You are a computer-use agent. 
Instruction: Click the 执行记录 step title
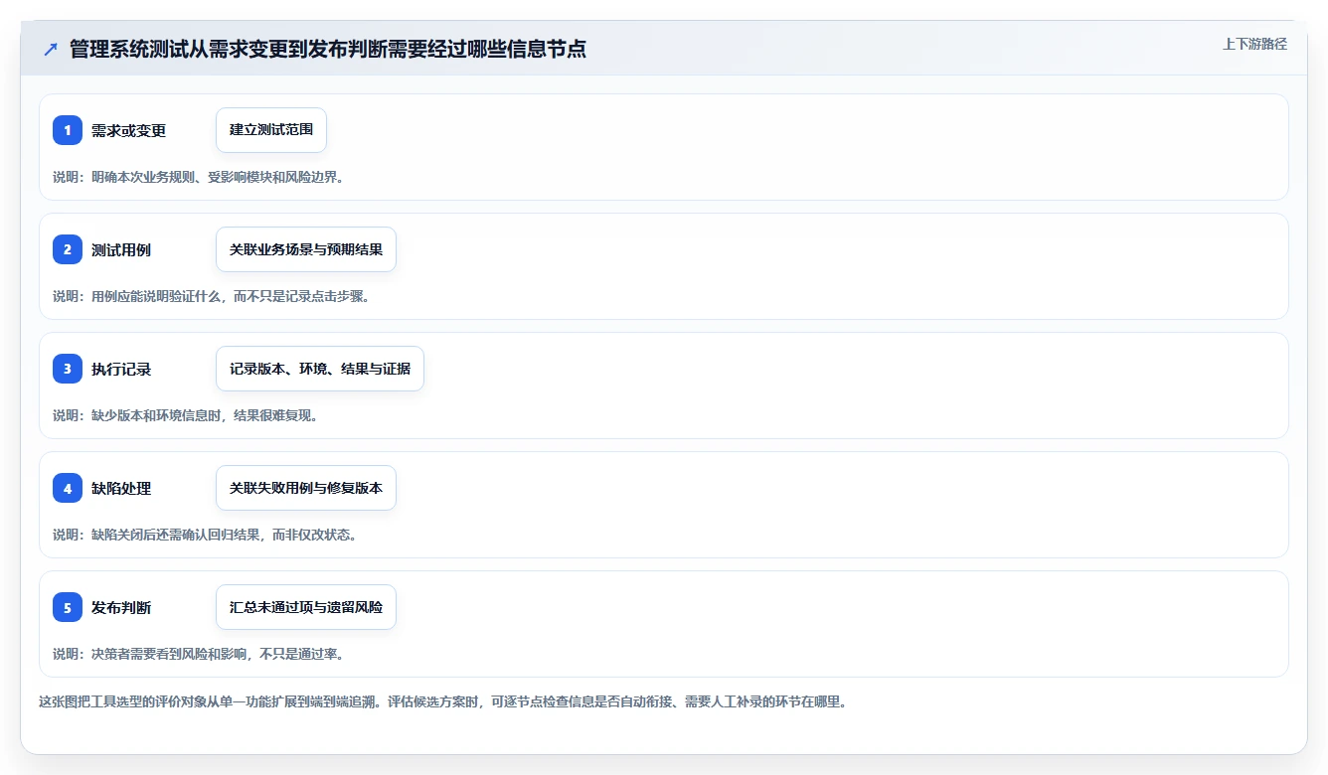coord(121,370)
